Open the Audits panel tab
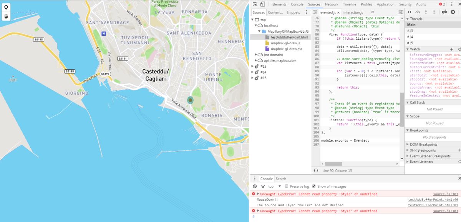The image size is (461, 222). pyautogui.click(x=421, y=4)
